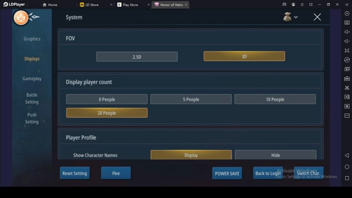Click the Flee button
352x198 pixels.
[x=116, y=173]
